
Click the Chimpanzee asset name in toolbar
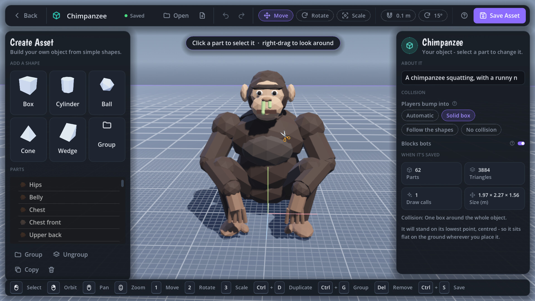(x=87, y=16)
